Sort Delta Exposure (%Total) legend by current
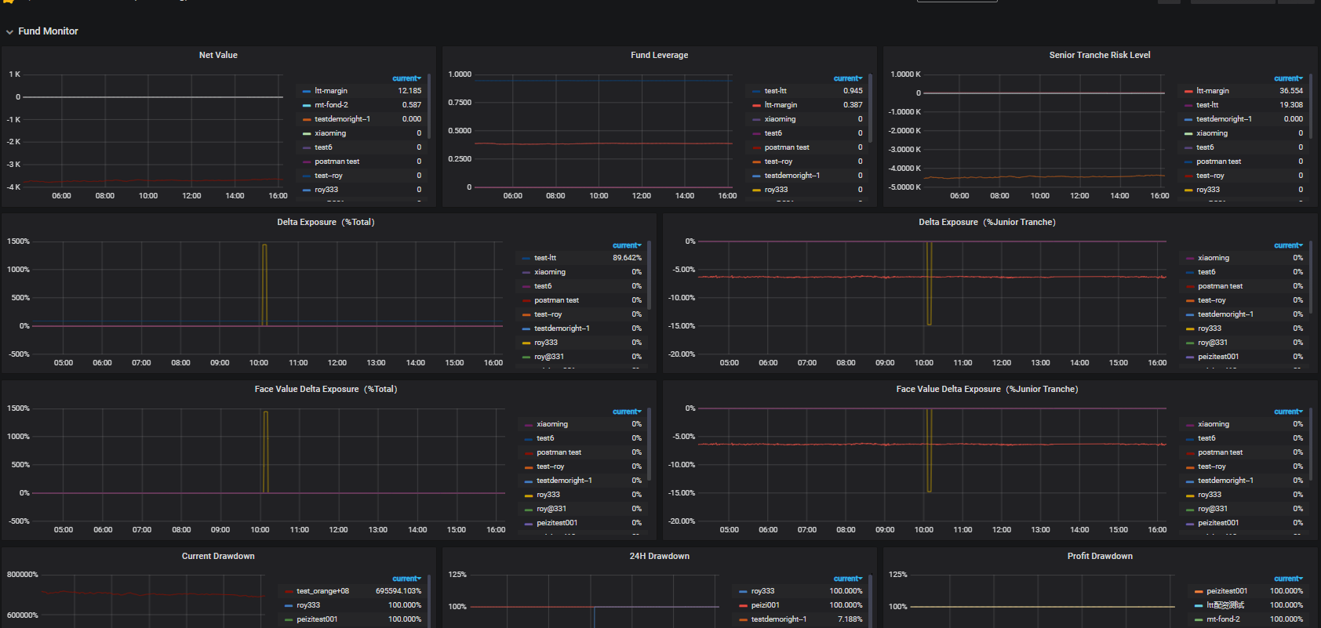Screen dimensions: 1321x628 [x=627, y=245]
